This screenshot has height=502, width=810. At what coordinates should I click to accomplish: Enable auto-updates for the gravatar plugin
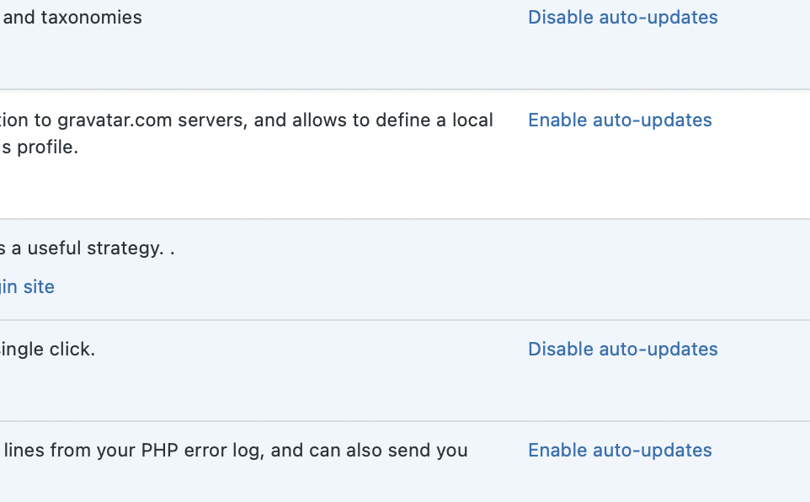(x=620, y=120)
